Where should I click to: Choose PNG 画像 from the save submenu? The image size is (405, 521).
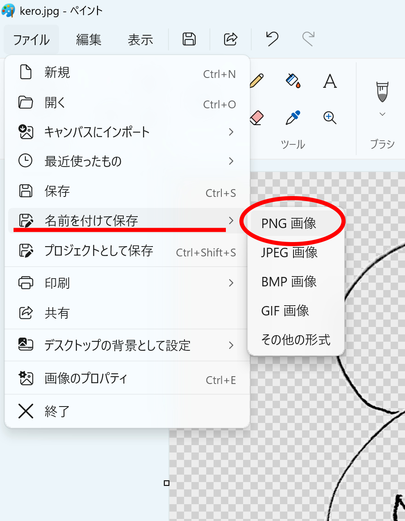[289, 224]
